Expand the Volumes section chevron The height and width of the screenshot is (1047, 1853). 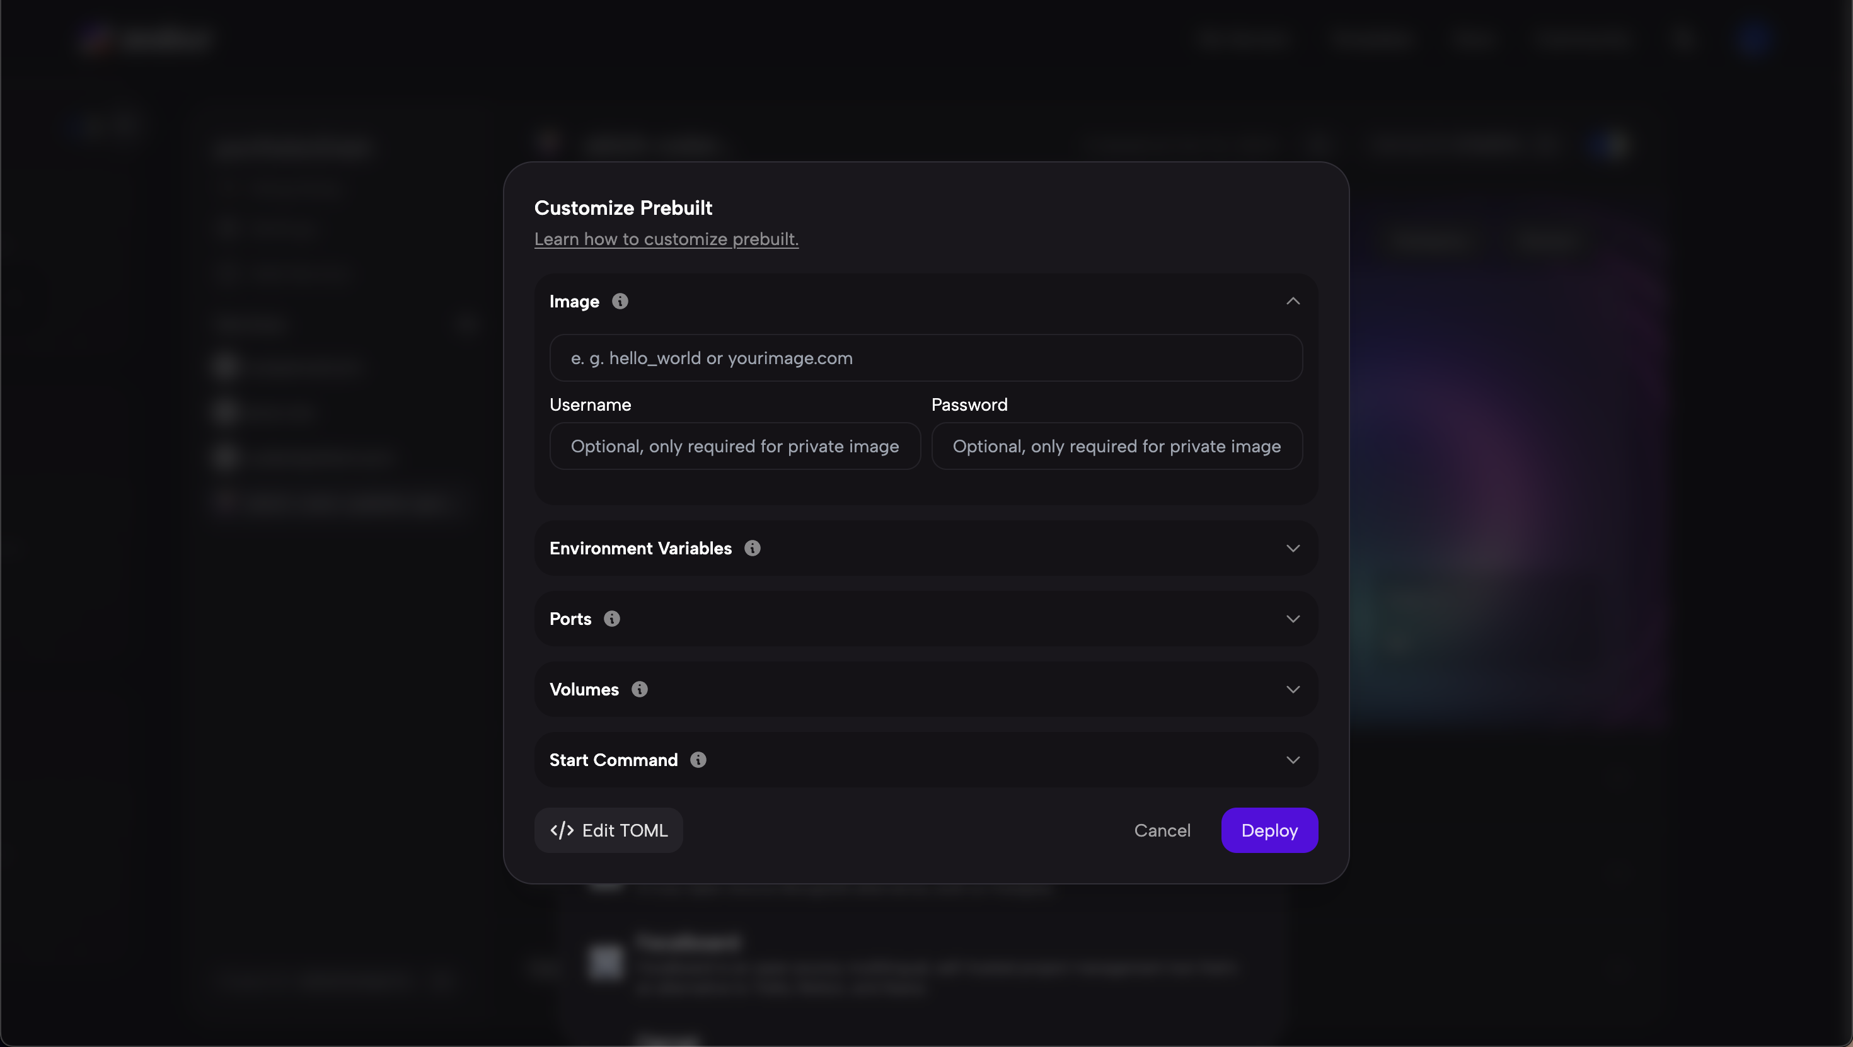1293,689
